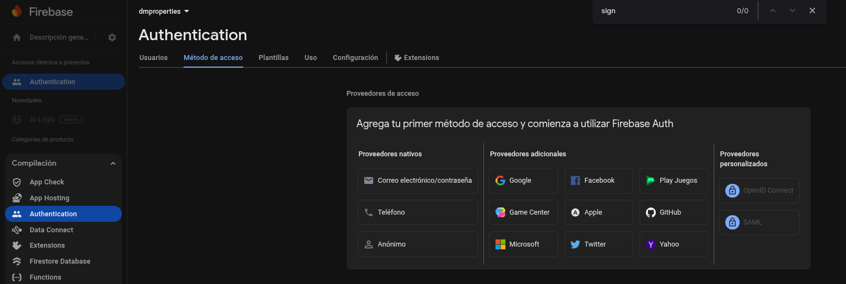
Task: Open the Authentication project shortcut
Action: point(63,82)
